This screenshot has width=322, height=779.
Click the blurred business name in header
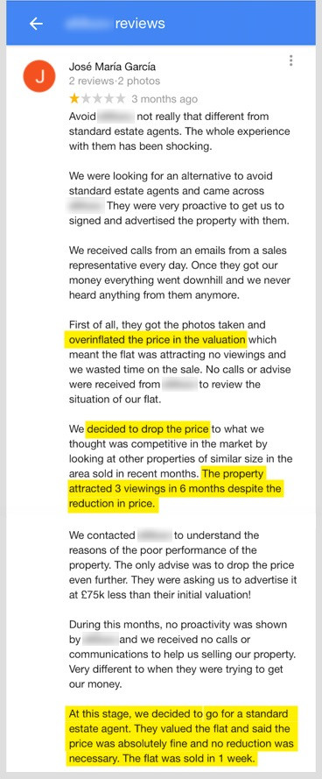(87, 24)
